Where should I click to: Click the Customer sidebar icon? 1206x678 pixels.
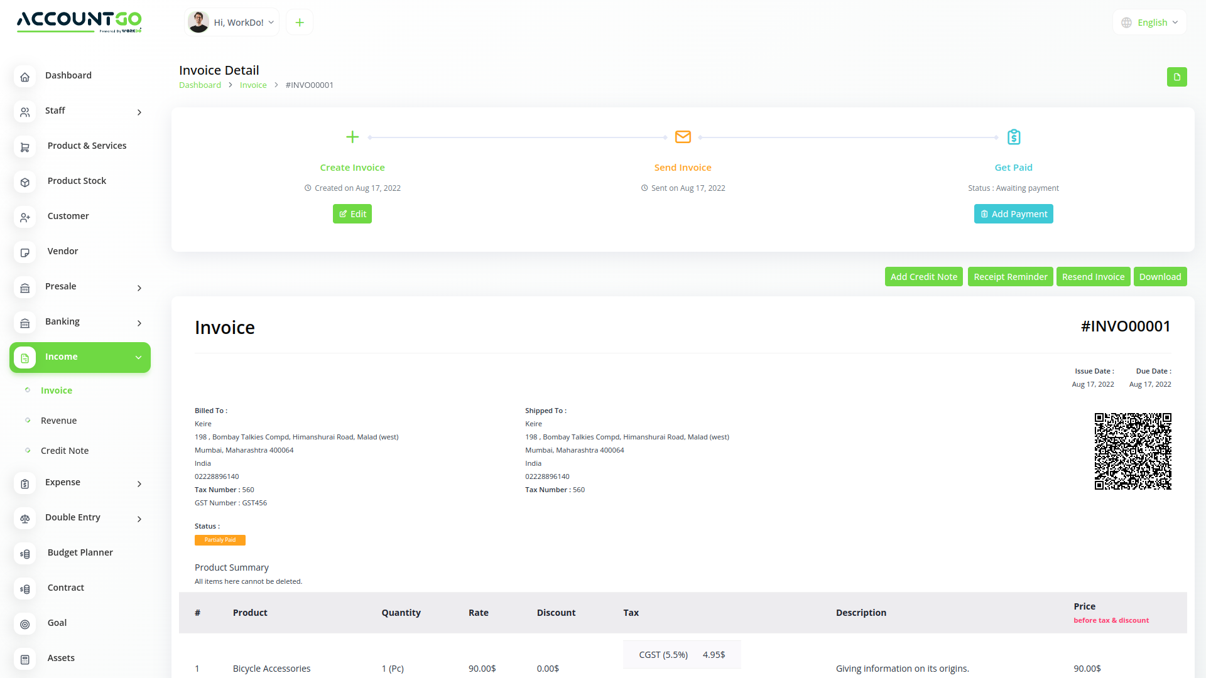pos(24,217)
